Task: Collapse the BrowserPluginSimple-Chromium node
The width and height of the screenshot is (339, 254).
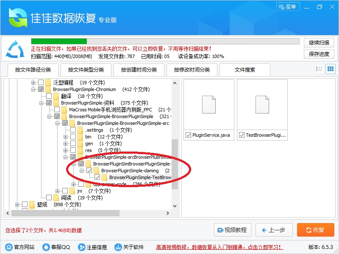Action: (33, 89)
